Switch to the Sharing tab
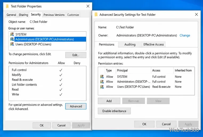 tap(23, 15)
